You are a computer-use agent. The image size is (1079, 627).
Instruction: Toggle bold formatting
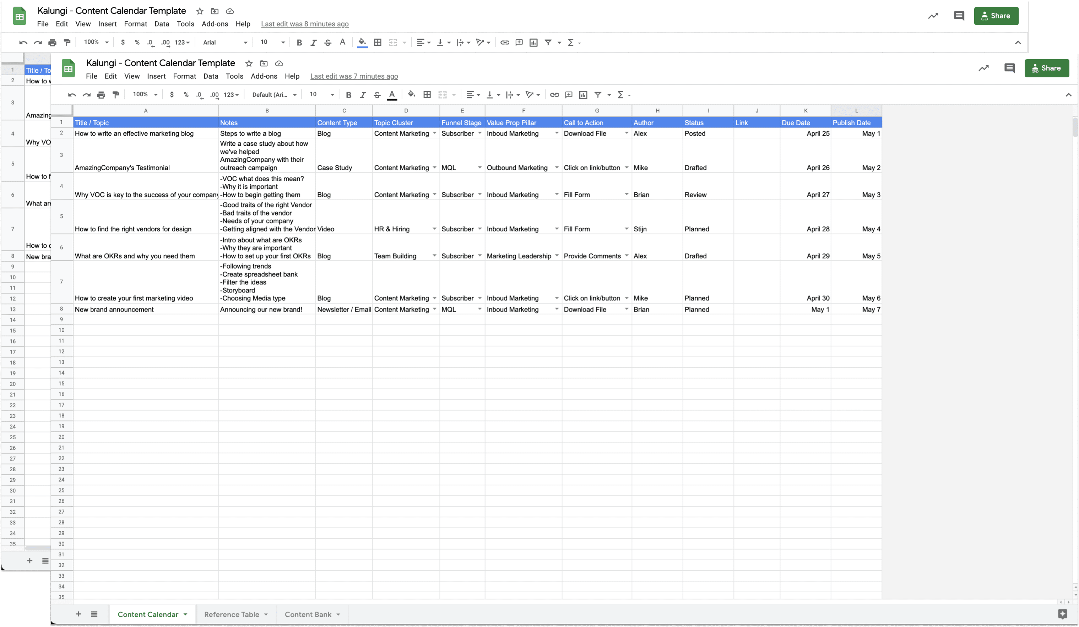tap(348, 95)
